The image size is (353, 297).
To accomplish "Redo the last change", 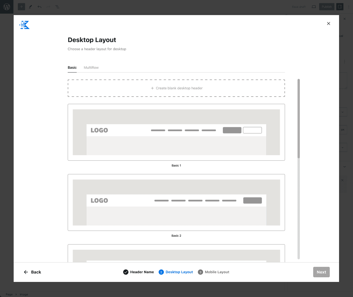I will (x=48, y=7).
